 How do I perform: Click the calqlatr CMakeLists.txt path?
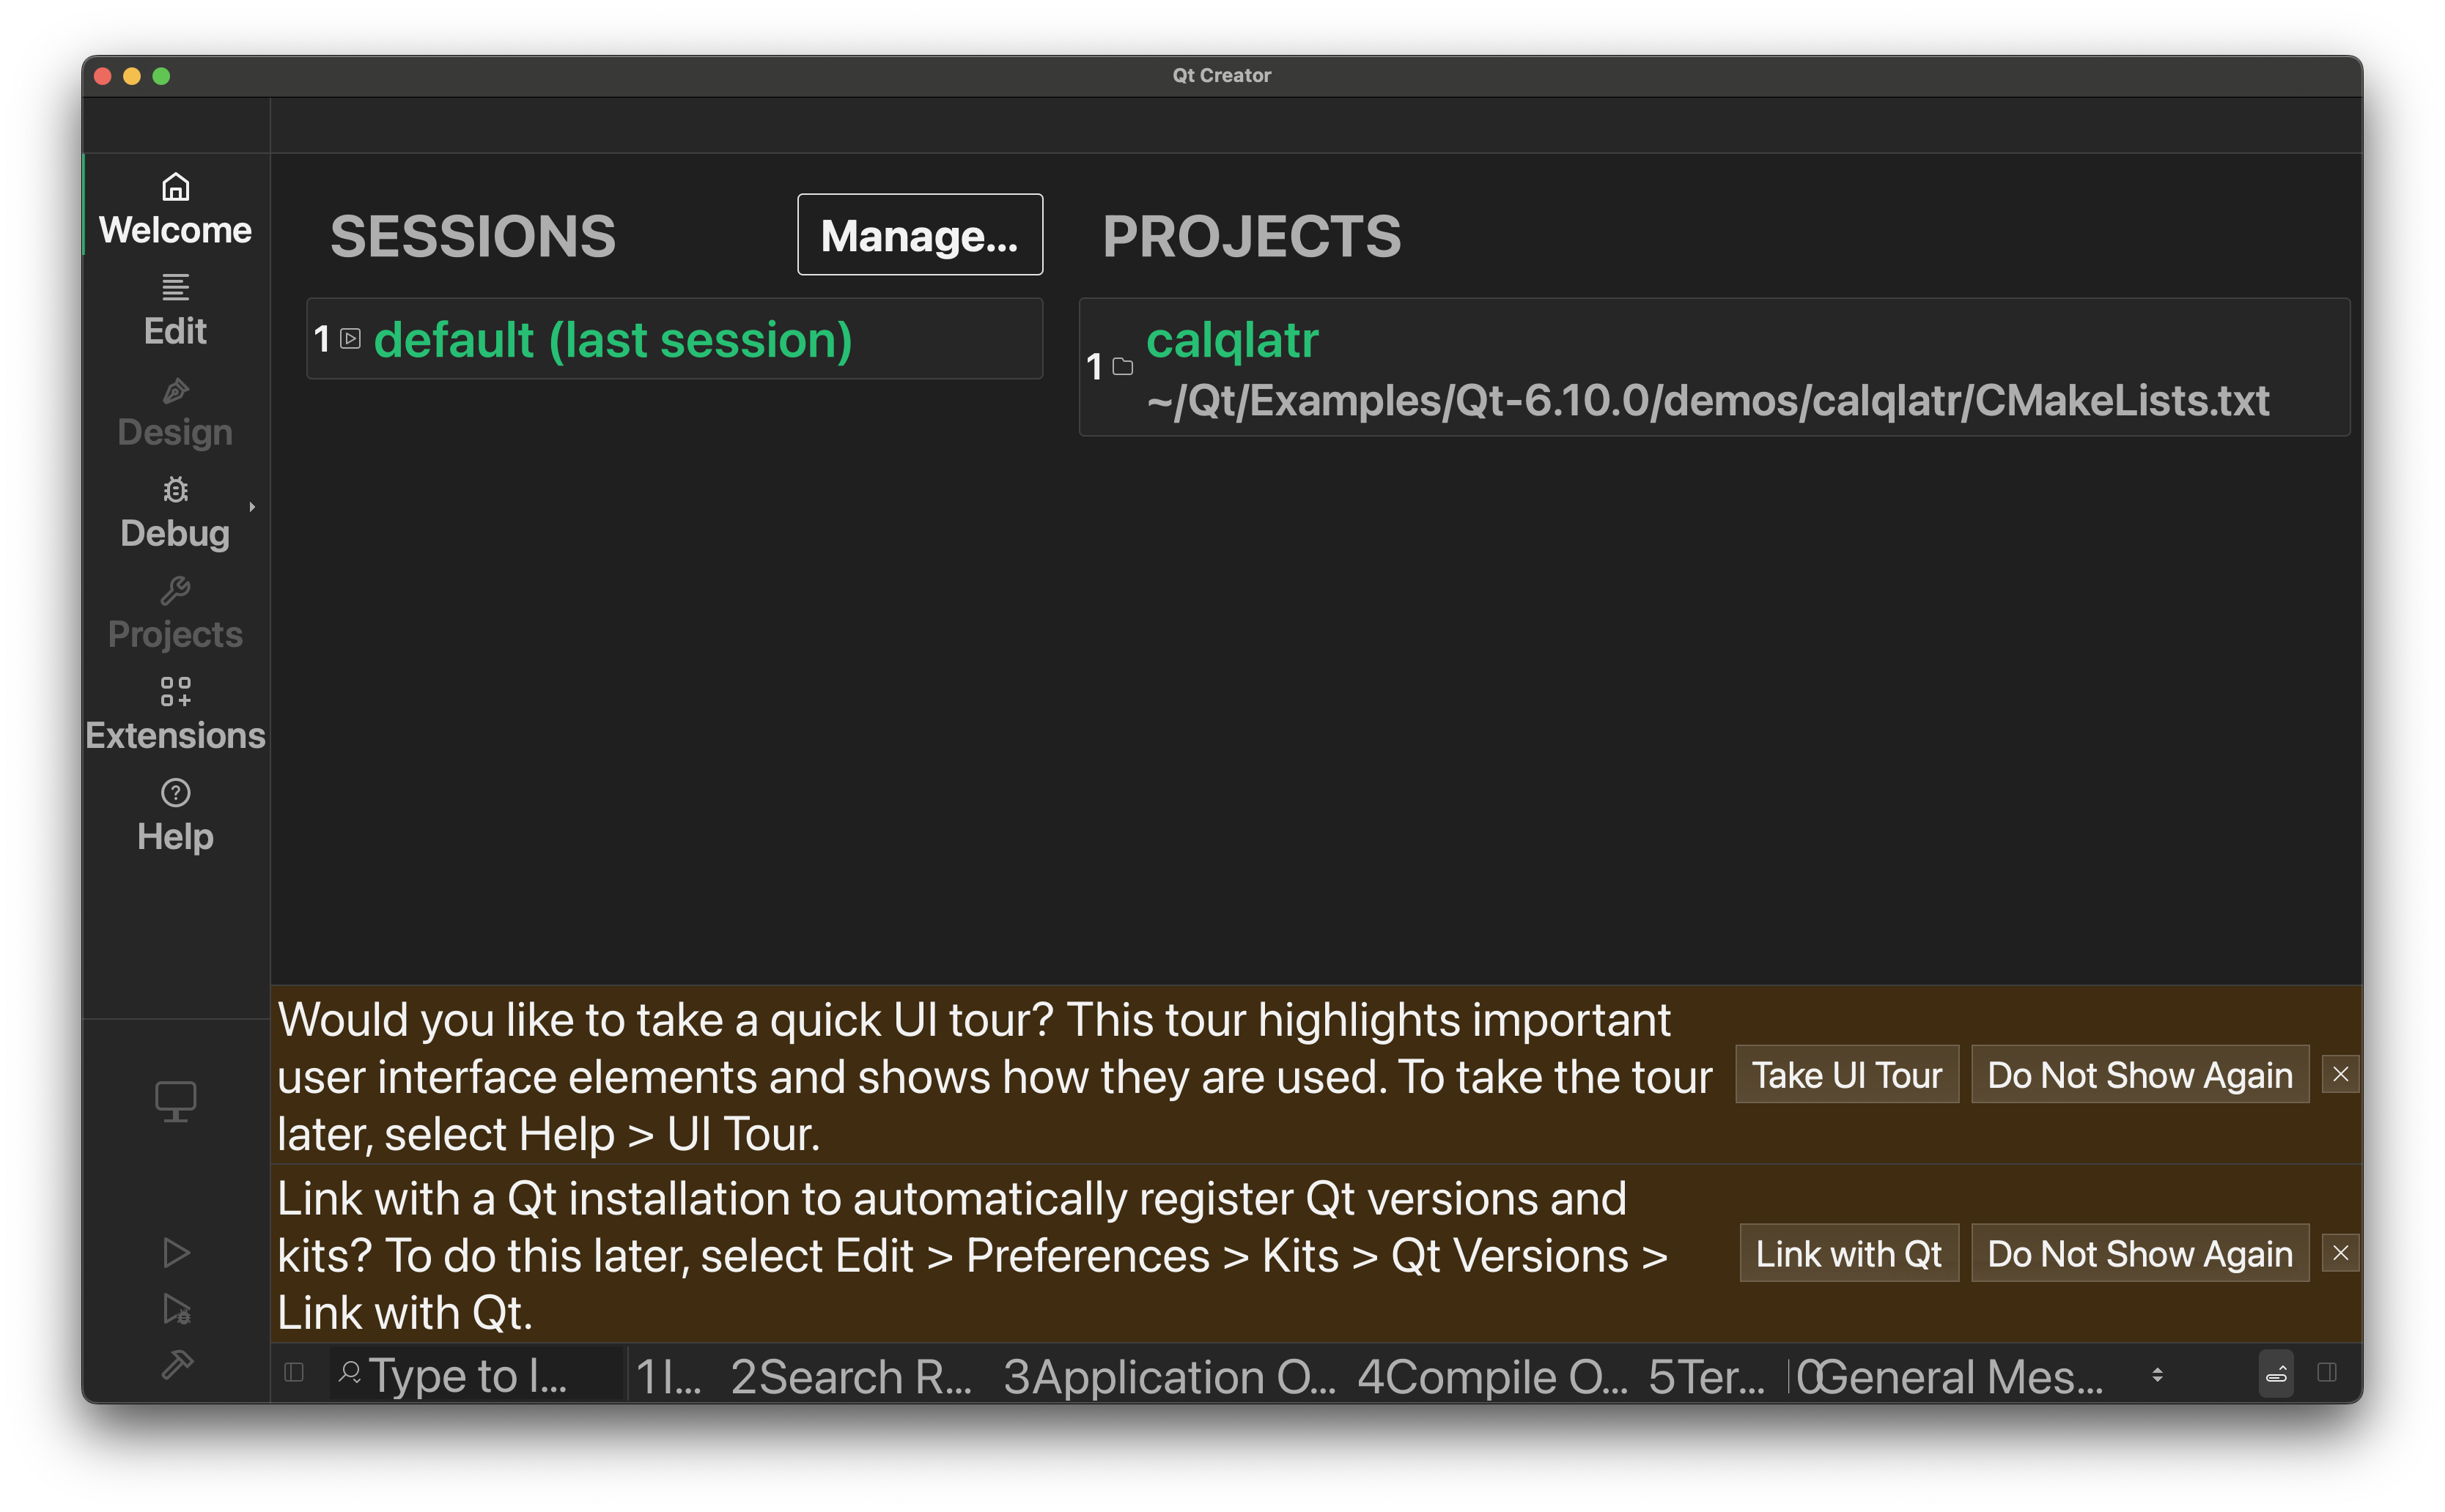1707,400
